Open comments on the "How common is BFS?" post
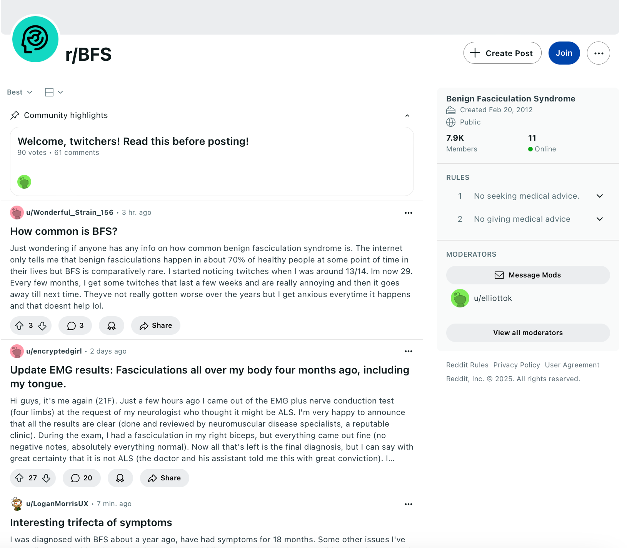627x548 pixels. click(75, 325)
